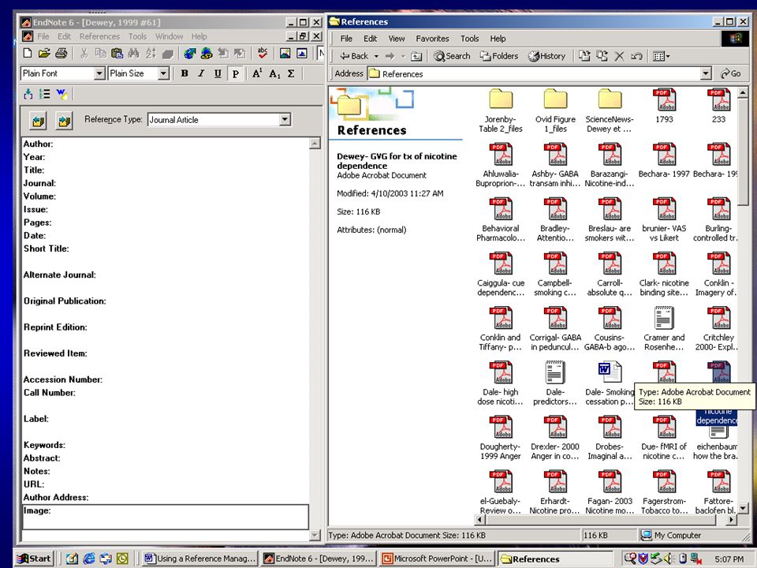The width and height of the screenshot is (757, 568).
Task: Click the globe with chain link icon
Action: click(x=207, y=53)
